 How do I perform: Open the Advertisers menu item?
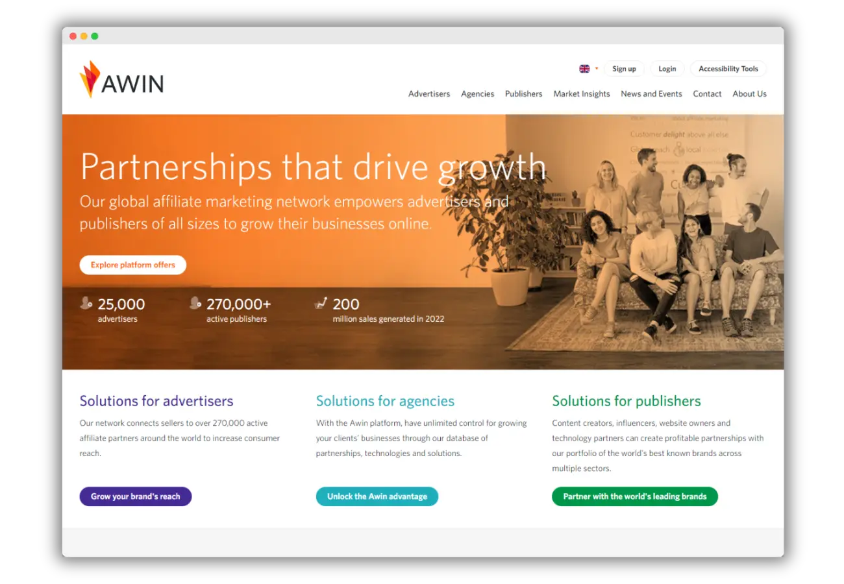point(429,94)
